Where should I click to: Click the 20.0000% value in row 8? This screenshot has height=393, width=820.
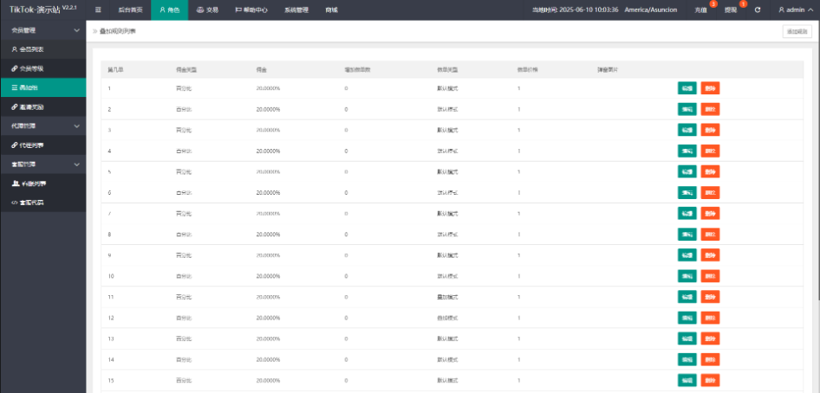[x=268, y=235]
